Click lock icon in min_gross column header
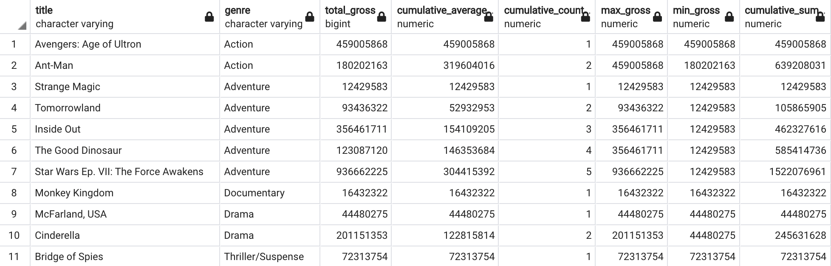 coord(729,17)
